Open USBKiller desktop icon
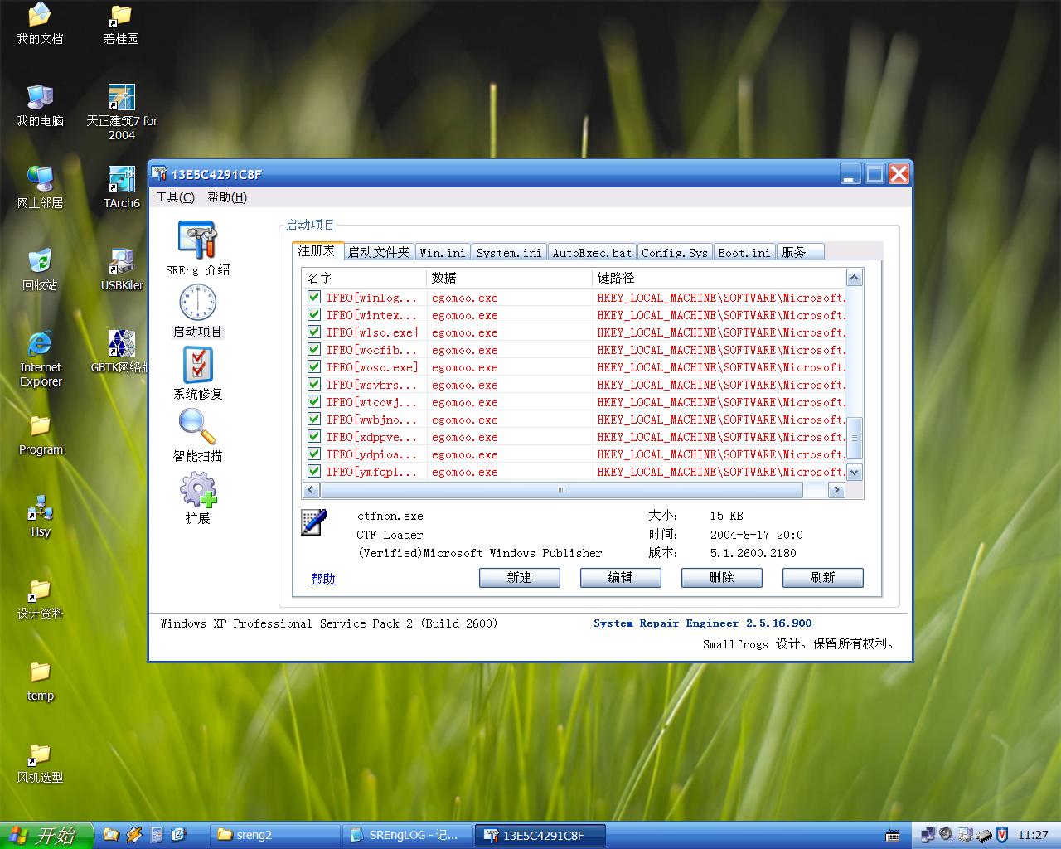 pos(121,262)
